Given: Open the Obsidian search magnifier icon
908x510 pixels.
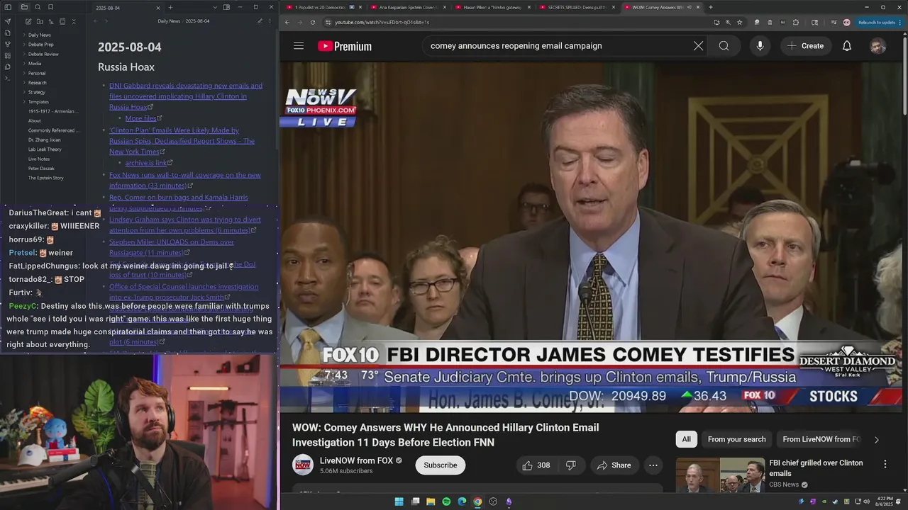Looking at the screenshot, I should click(38, 7).
